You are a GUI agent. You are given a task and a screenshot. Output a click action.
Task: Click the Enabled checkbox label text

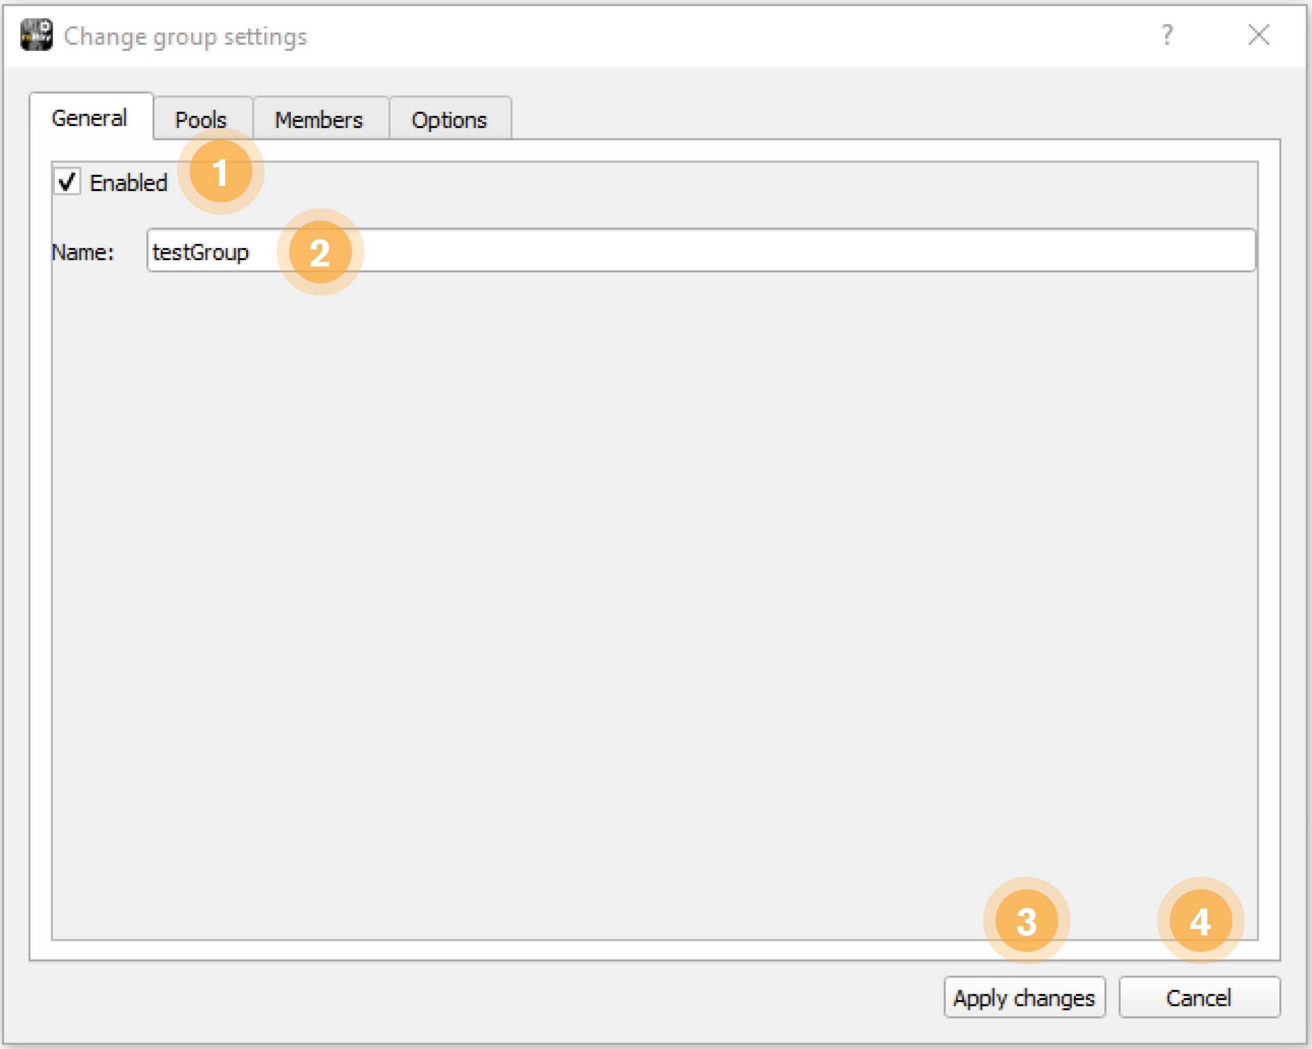[x=129, y=182]
